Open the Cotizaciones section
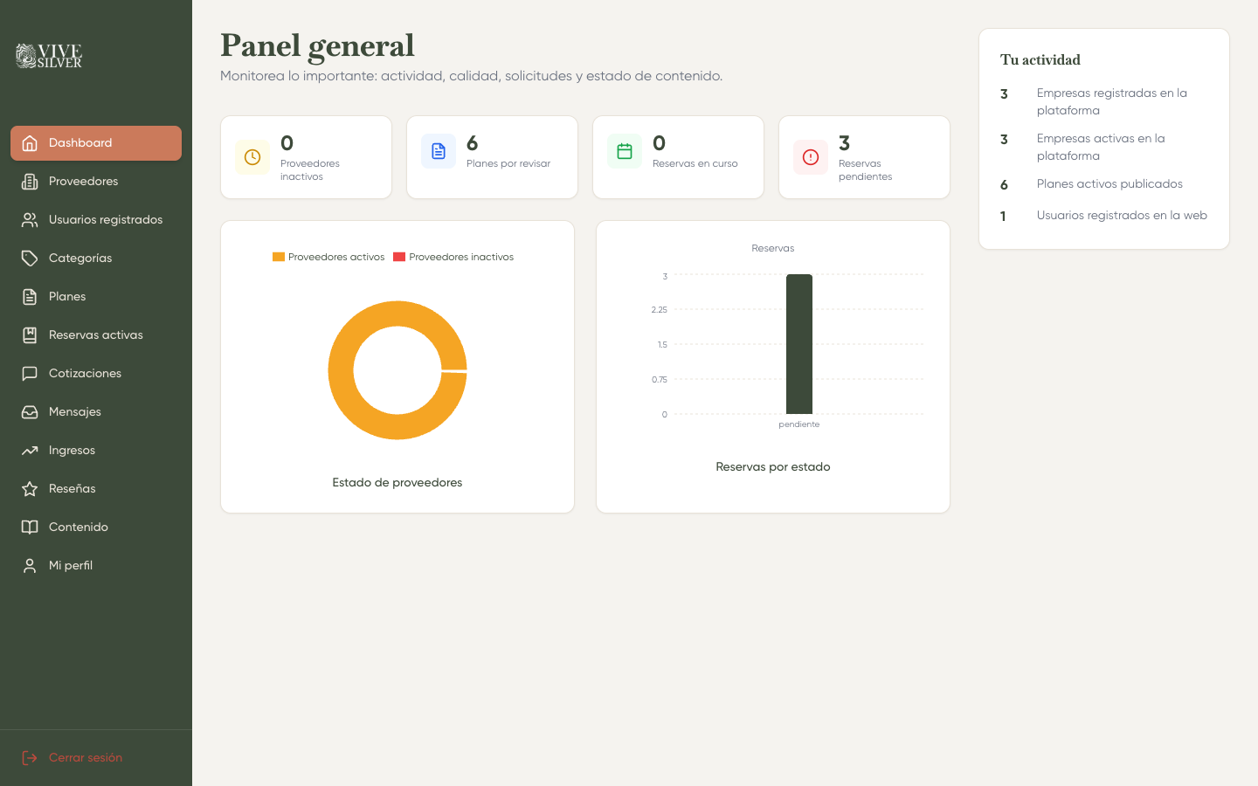 (86, 373)
